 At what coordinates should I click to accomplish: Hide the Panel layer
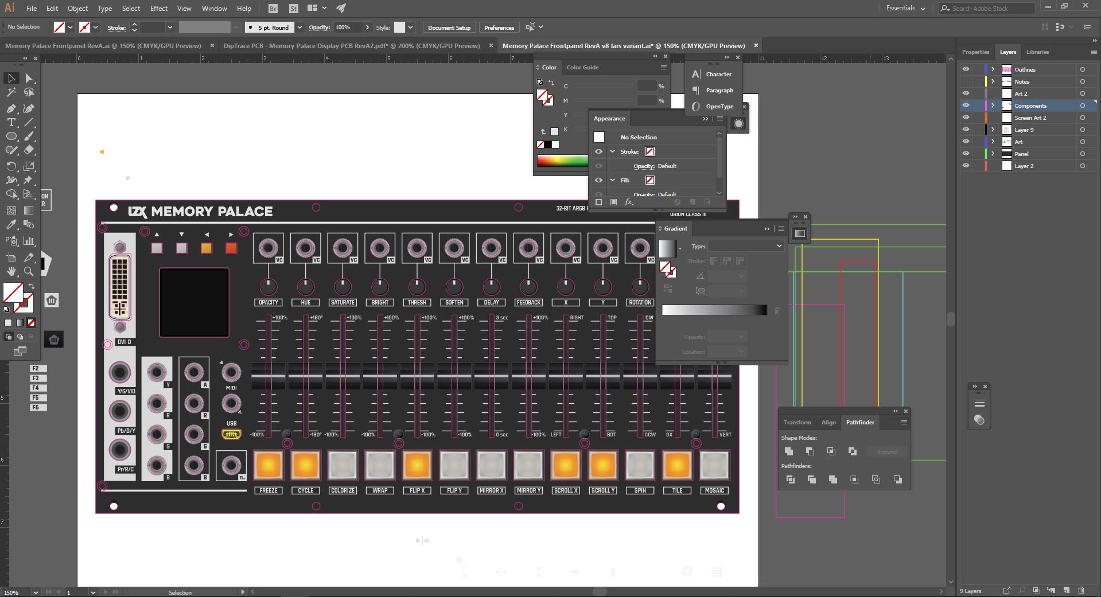[966, 154]
